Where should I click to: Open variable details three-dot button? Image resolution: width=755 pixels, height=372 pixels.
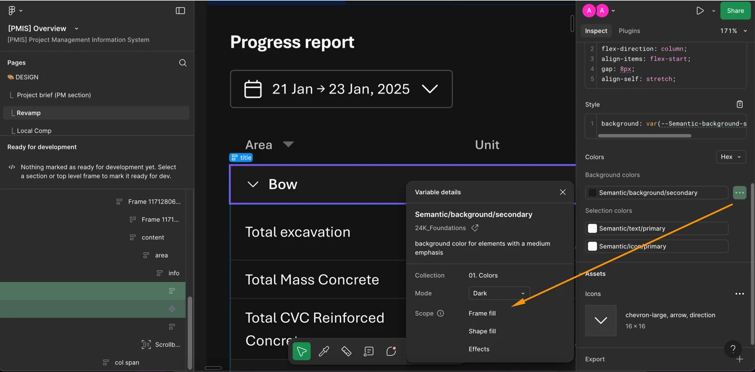coord(740,192)
